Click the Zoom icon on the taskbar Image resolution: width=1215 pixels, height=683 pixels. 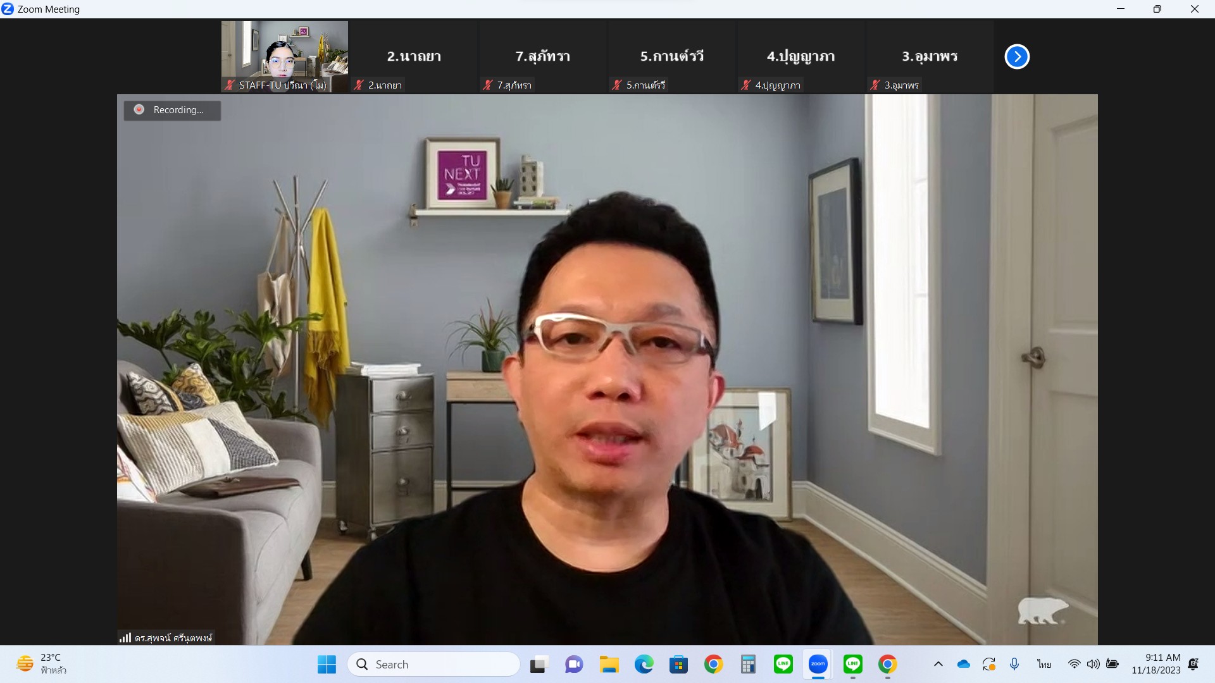point(818,665)
